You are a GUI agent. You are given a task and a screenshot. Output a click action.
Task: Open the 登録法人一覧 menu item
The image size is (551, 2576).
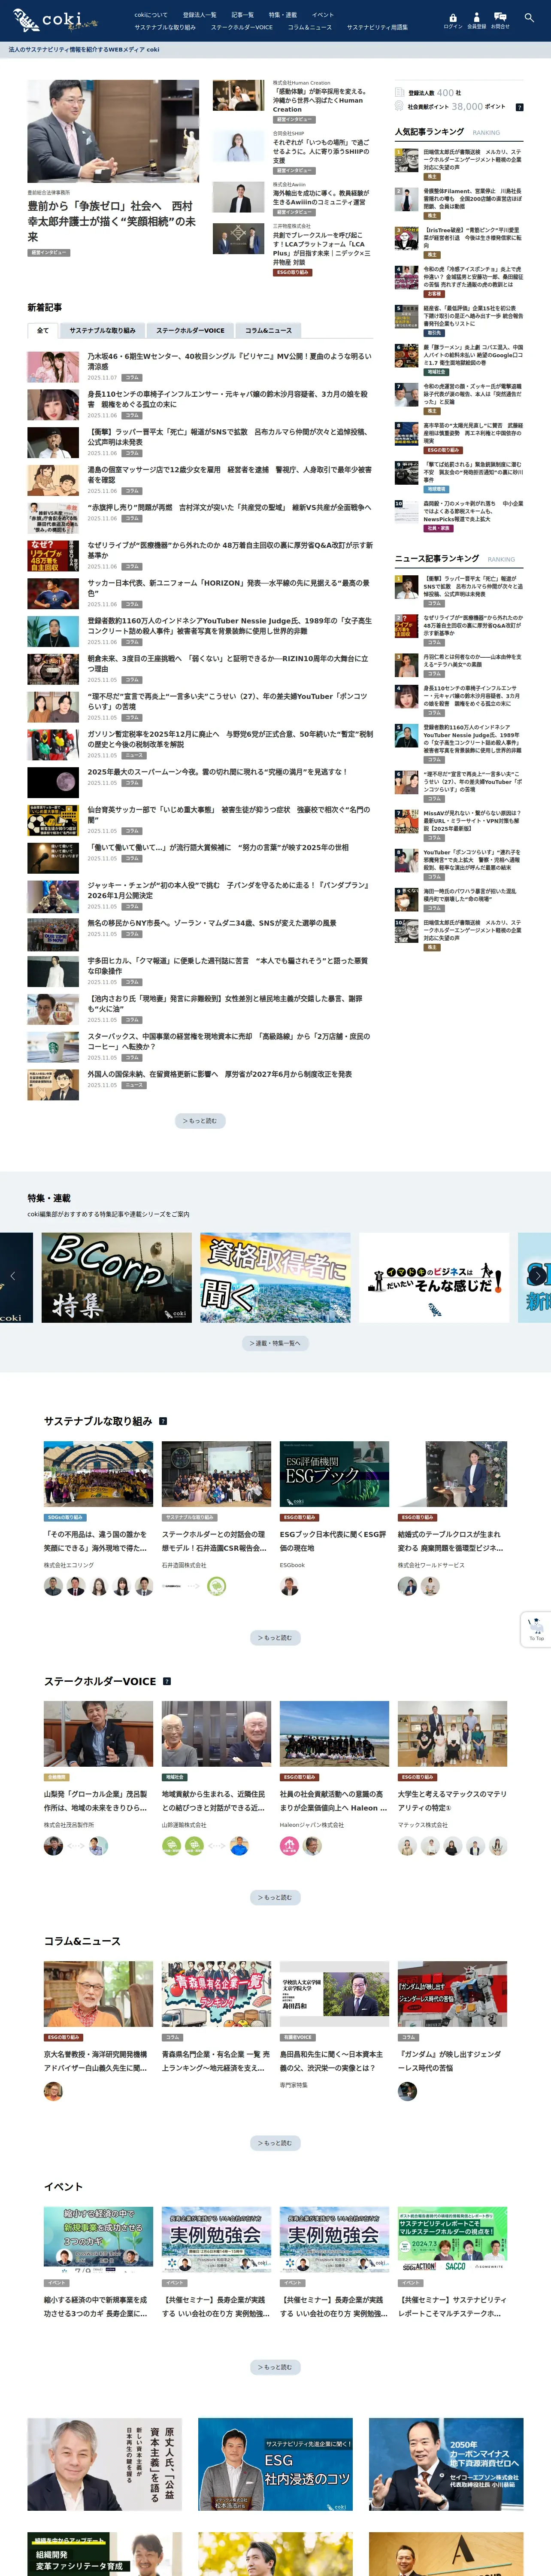pos(199,15)
